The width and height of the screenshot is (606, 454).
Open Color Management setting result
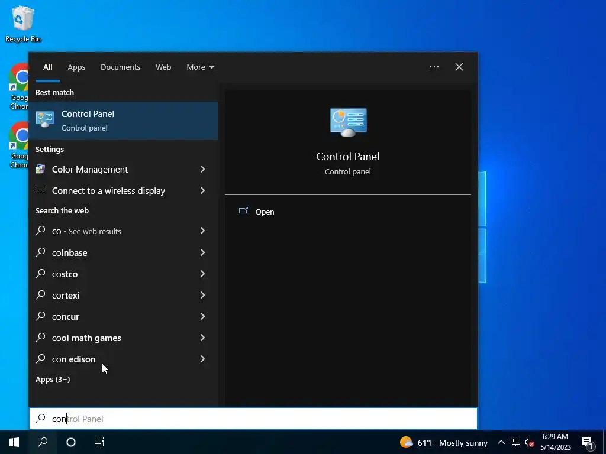[x=123, y=169]
